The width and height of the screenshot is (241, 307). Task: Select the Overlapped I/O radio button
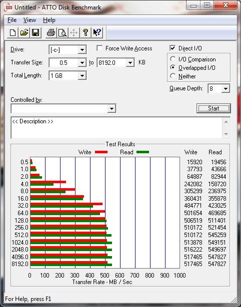pos(173,67)
